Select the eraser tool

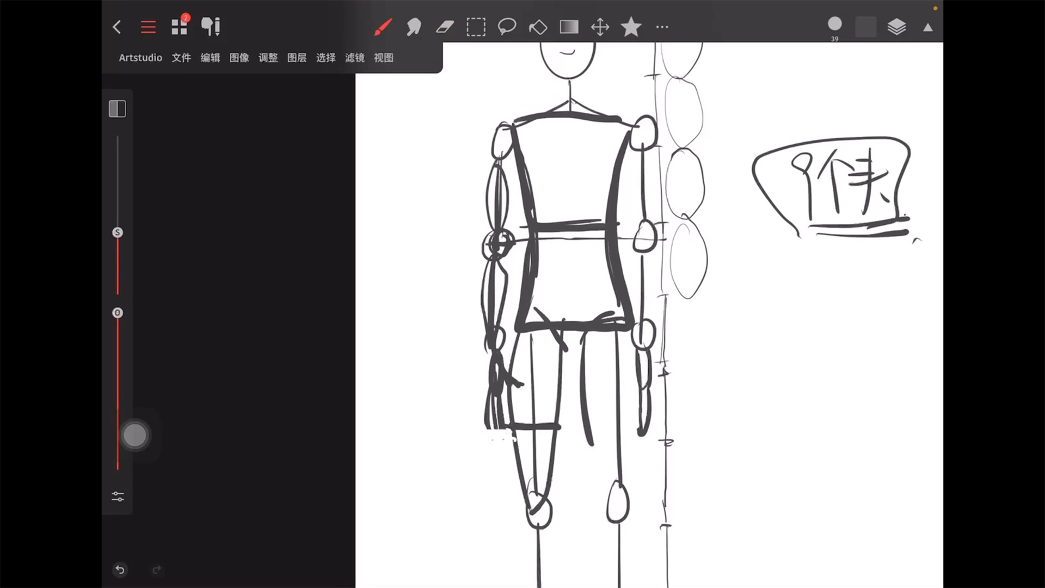(445, 27)
